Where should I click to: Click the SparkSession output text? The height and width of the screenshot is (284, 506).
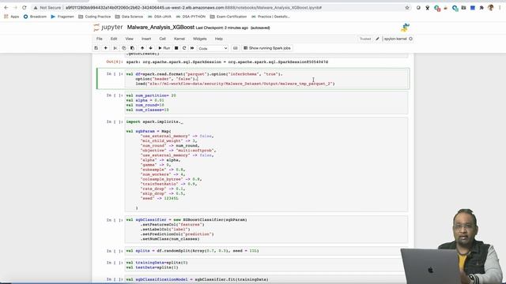227,62
